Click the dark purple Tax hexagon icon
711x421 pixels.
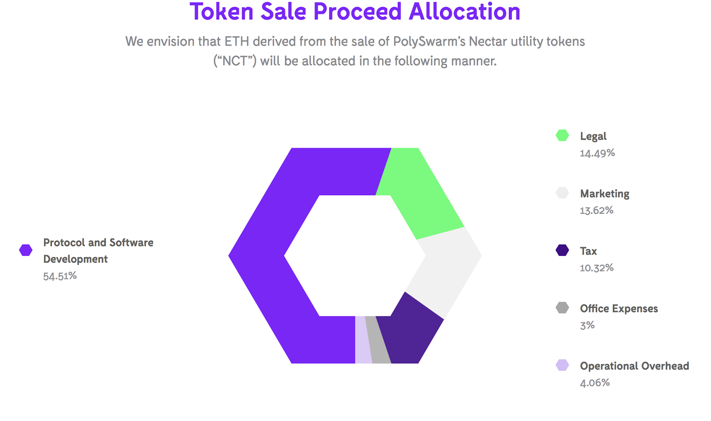click(x=562, y=250)
